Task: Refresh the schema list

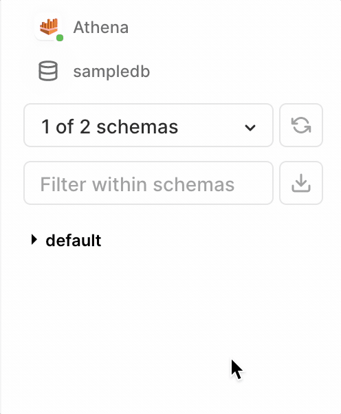Action: (x=301, y=125)
